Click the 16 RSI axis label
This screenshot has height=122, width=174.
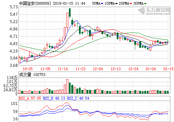(15, 119)
